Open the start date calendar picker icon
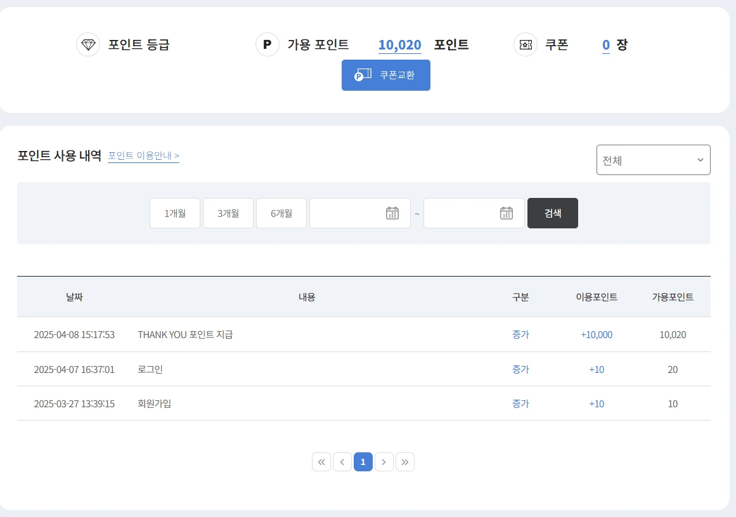Screen dimensions: 736x517 [392, 213]
